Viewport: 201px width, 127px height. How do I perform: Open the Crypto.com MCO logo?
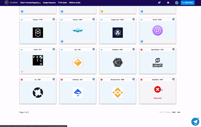point(118,33)
